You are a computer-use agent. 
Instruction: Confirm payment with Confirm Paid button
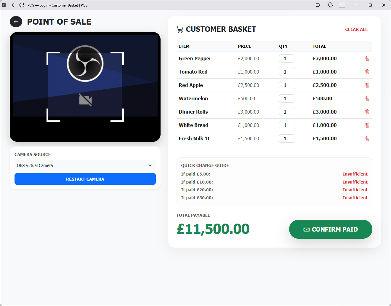click(x=330, y=229)
